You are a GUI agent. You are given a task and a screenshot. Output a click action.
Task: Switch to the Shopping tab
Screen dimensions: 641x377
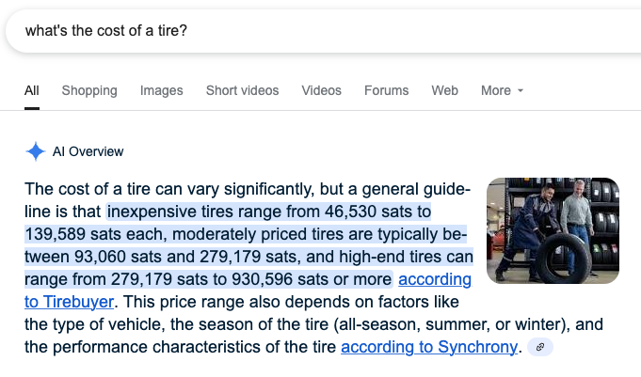[89, 90]
